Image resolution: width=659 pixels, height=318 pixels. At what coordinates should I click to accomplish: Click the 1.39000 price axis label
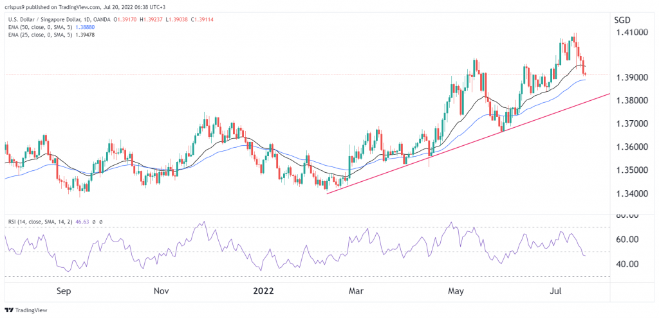click(633, 78)
